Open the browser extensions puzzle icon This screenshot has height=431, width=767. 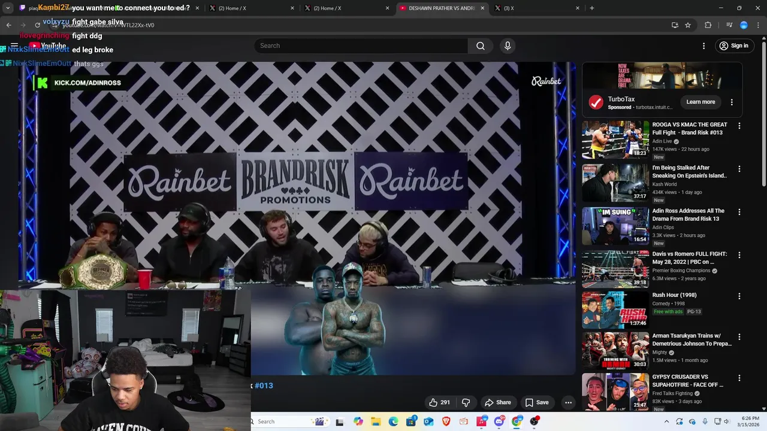click(708, 25)
